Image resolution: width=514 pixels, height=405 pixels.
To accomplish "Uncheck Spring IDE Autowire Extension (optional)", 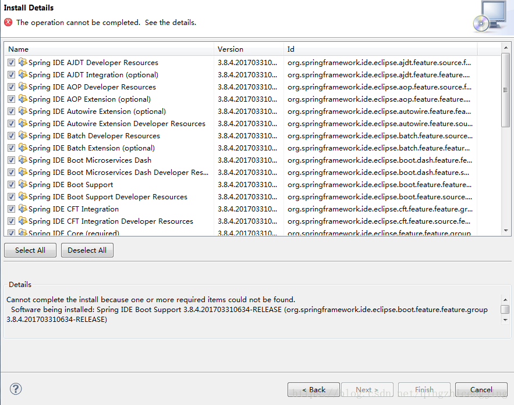I will pos(12,111).
